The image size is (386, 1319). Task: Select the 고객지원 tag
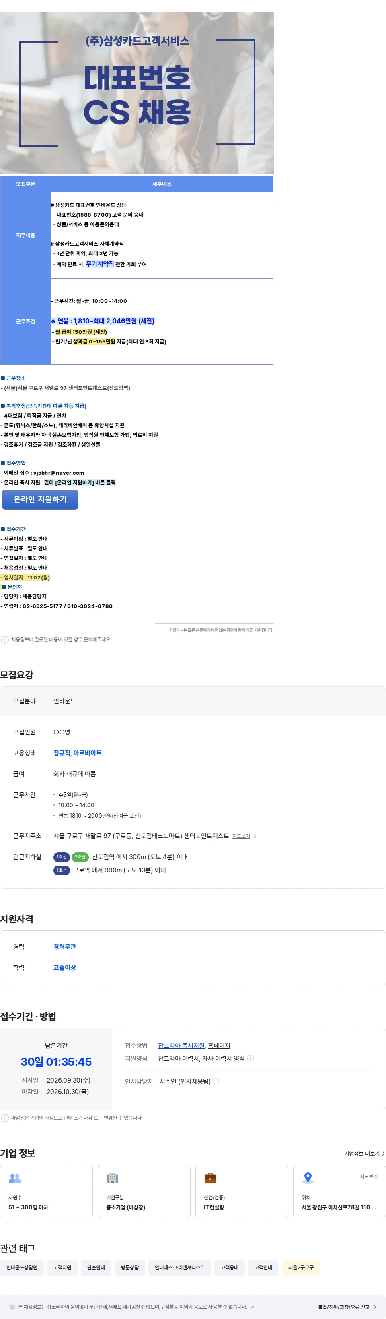[x=62, y=1267]
